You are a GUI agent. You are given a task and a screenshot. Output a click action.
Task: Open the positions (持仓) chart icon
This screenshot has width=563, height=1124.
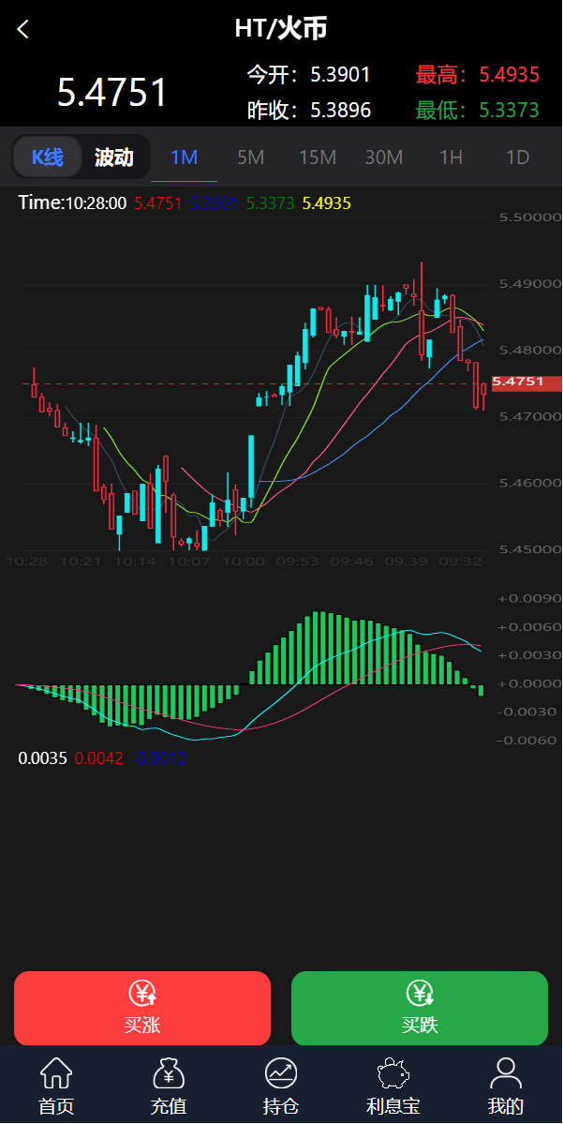pos(281,1072)
